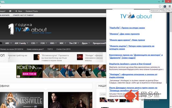Viewport: 172px width, 108px height.
Task: Open Nashville: Промо на втори сезон link
Action: [x=127, y=28]
